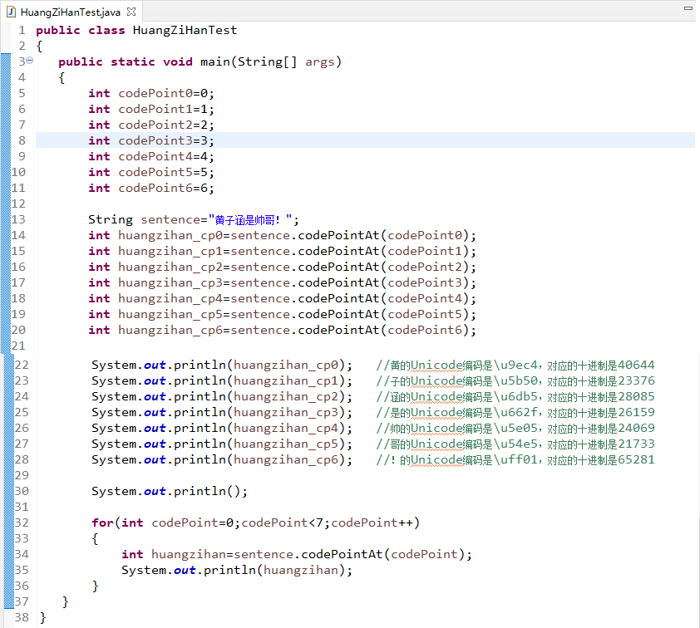Viewport: 700px width, 628px height.
Task: Minimize the editor pane
Action: [x=688, y=8]
